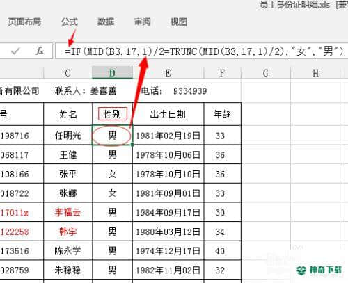Select cell containing 任明光

coord(68,136)
